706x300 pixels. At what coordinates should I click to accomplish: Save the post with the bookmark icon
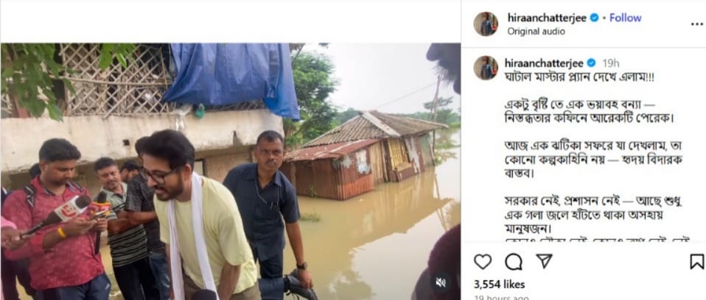[x=696, y=262]
